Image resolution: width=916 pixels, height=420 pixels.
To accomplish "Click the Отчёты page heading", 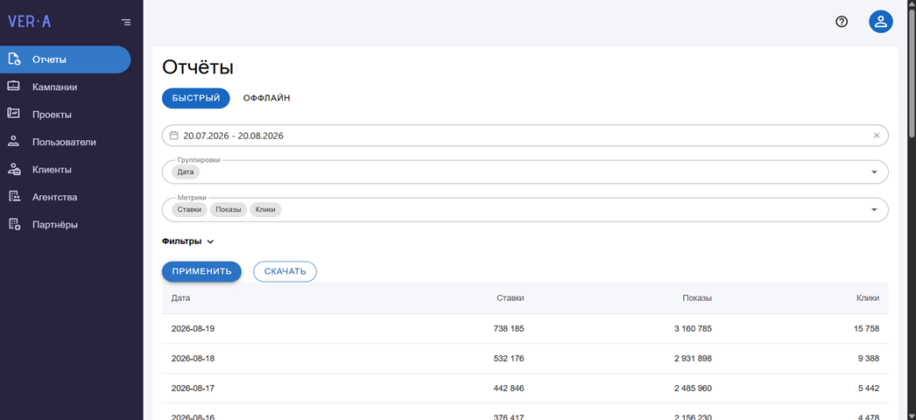I will tap(197, 67).
